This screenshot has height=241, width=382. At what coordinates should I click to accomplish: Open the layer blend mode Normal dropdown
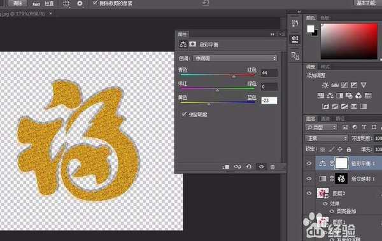tap(327, 138)
